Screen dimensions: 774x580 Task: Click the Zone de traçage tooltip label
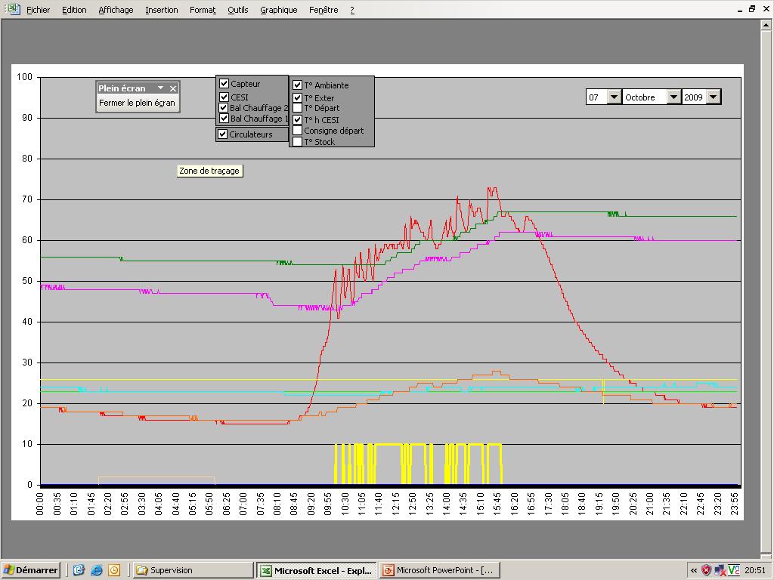pos(209,171)
